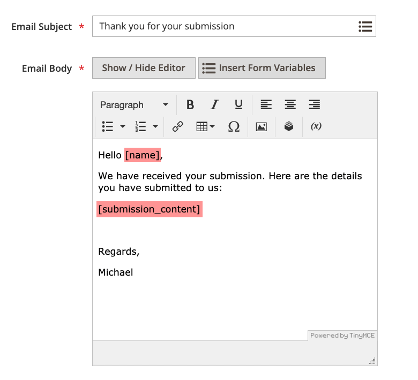Click the Insert Form Variables button
Image resolution: width=418 pixels, height=380 pixels.
(262, 68)
